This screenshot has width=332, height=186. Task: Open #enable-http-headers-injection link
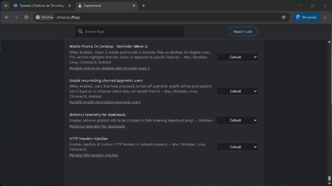pyautogui.click(x=94, y=155)
